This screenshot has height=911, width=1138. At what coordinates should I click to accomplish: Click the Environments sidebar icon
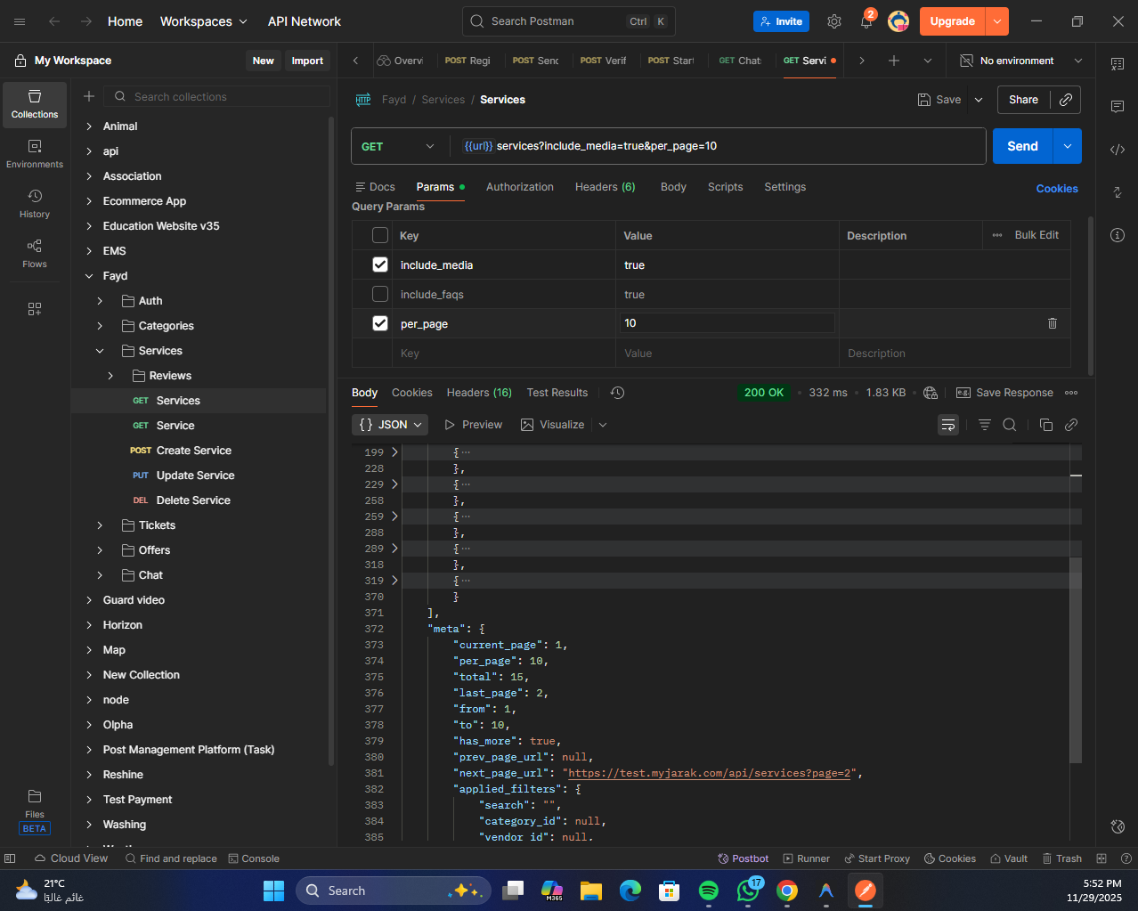[35, 153]
